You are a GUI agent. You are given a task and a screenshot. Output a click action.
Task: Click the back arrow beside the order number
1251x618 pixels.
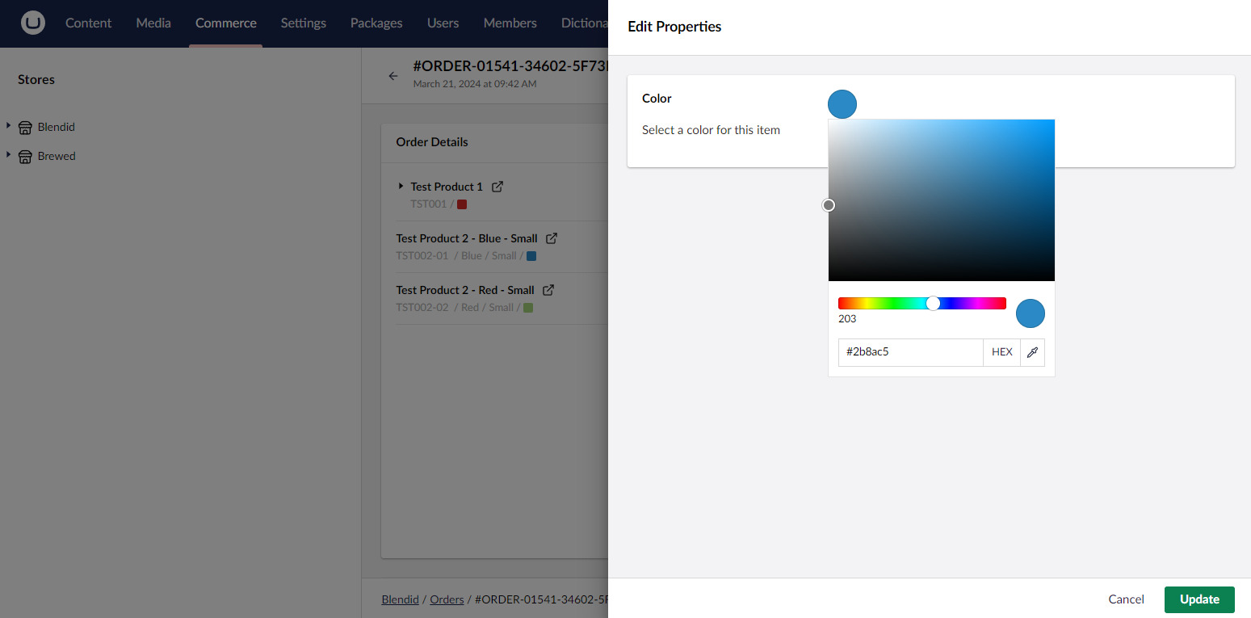tap(393, 75)
